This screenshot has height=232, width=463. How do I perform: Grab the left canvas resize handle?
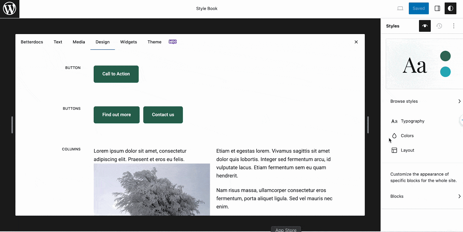12,125
